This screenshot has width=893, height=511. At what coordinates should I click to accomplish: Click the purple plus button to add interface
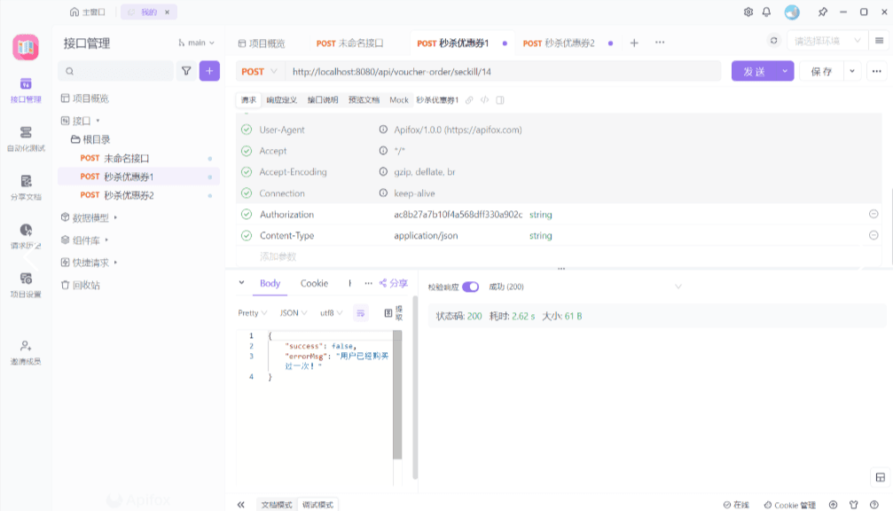(x=209, y=71)
